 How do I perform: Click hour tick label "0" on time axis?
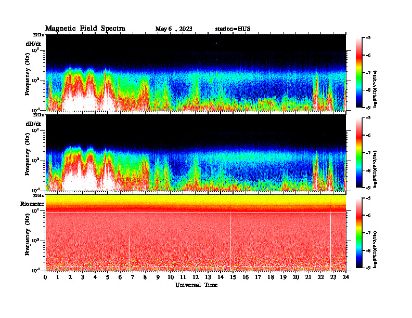45,277
